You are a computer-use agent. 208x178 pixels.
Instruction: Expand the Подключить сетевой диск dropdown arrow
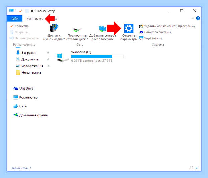87,39
